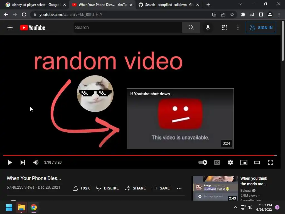Share this page from the address bar

pyautogui.click(x=223, y=14)
